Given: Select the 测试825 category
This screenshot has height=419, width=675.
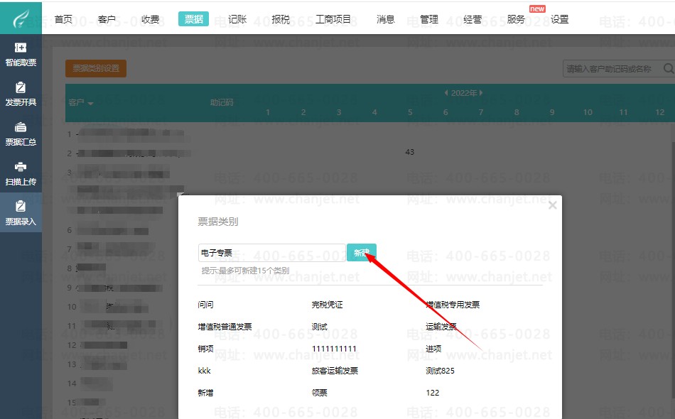Looking at the screenshot, I should [440, 371].
